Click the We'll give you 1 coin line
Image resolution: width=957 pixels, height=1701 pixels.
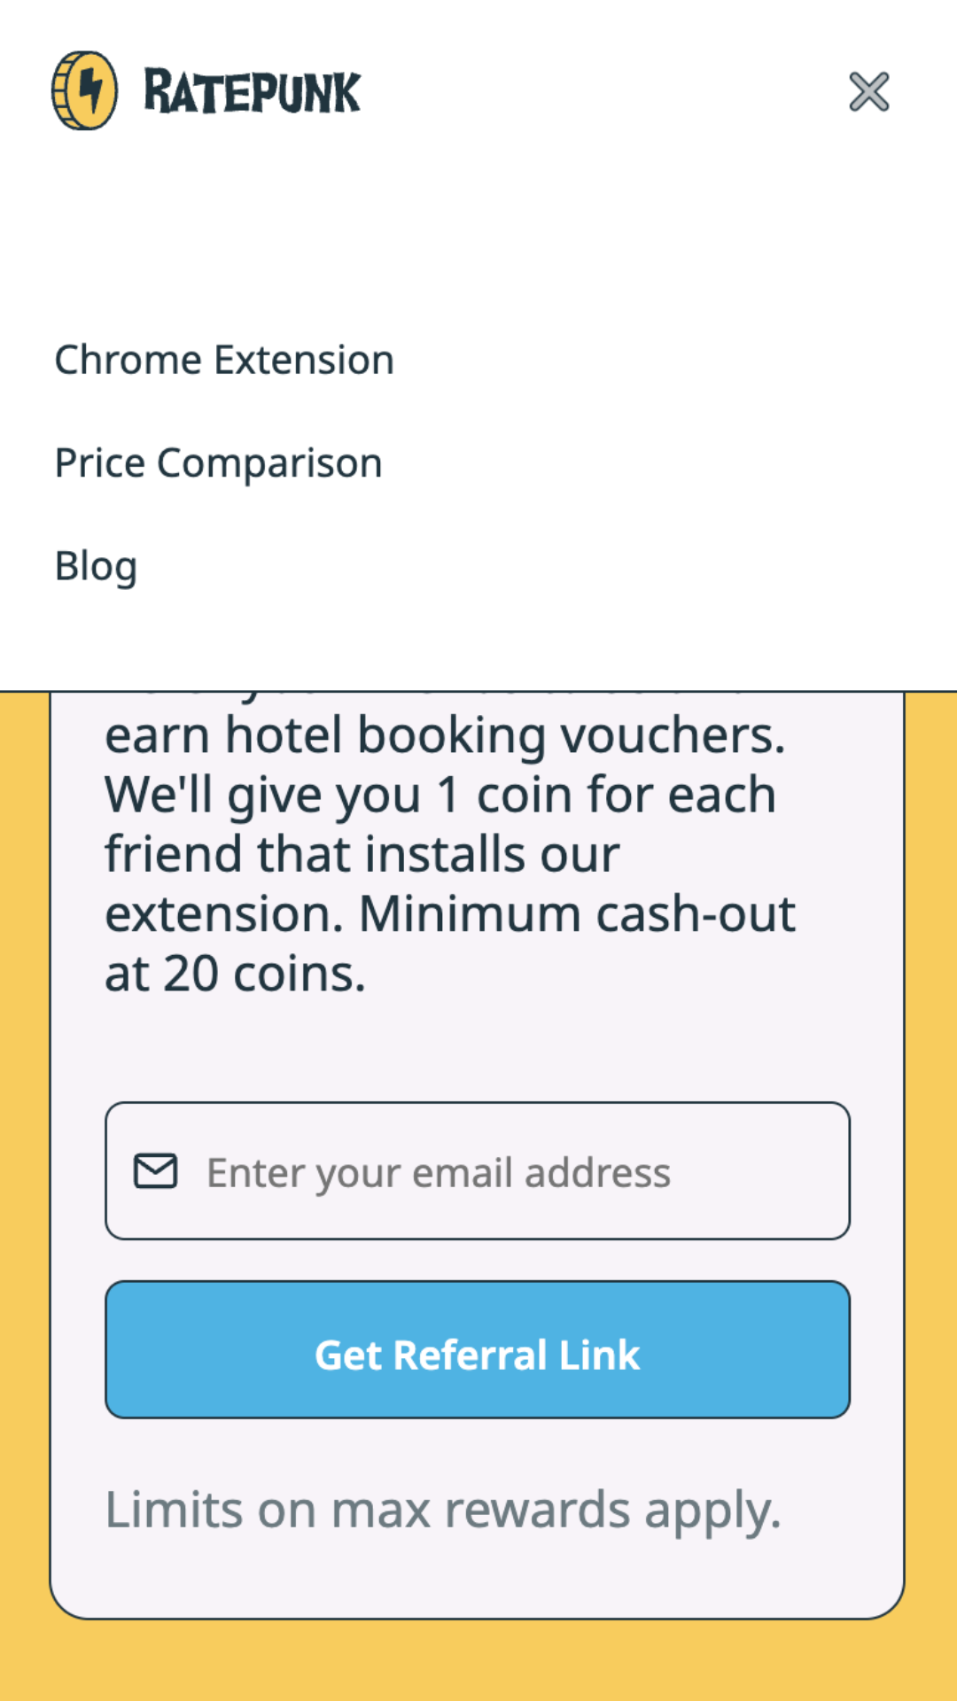tap(440, 795)
